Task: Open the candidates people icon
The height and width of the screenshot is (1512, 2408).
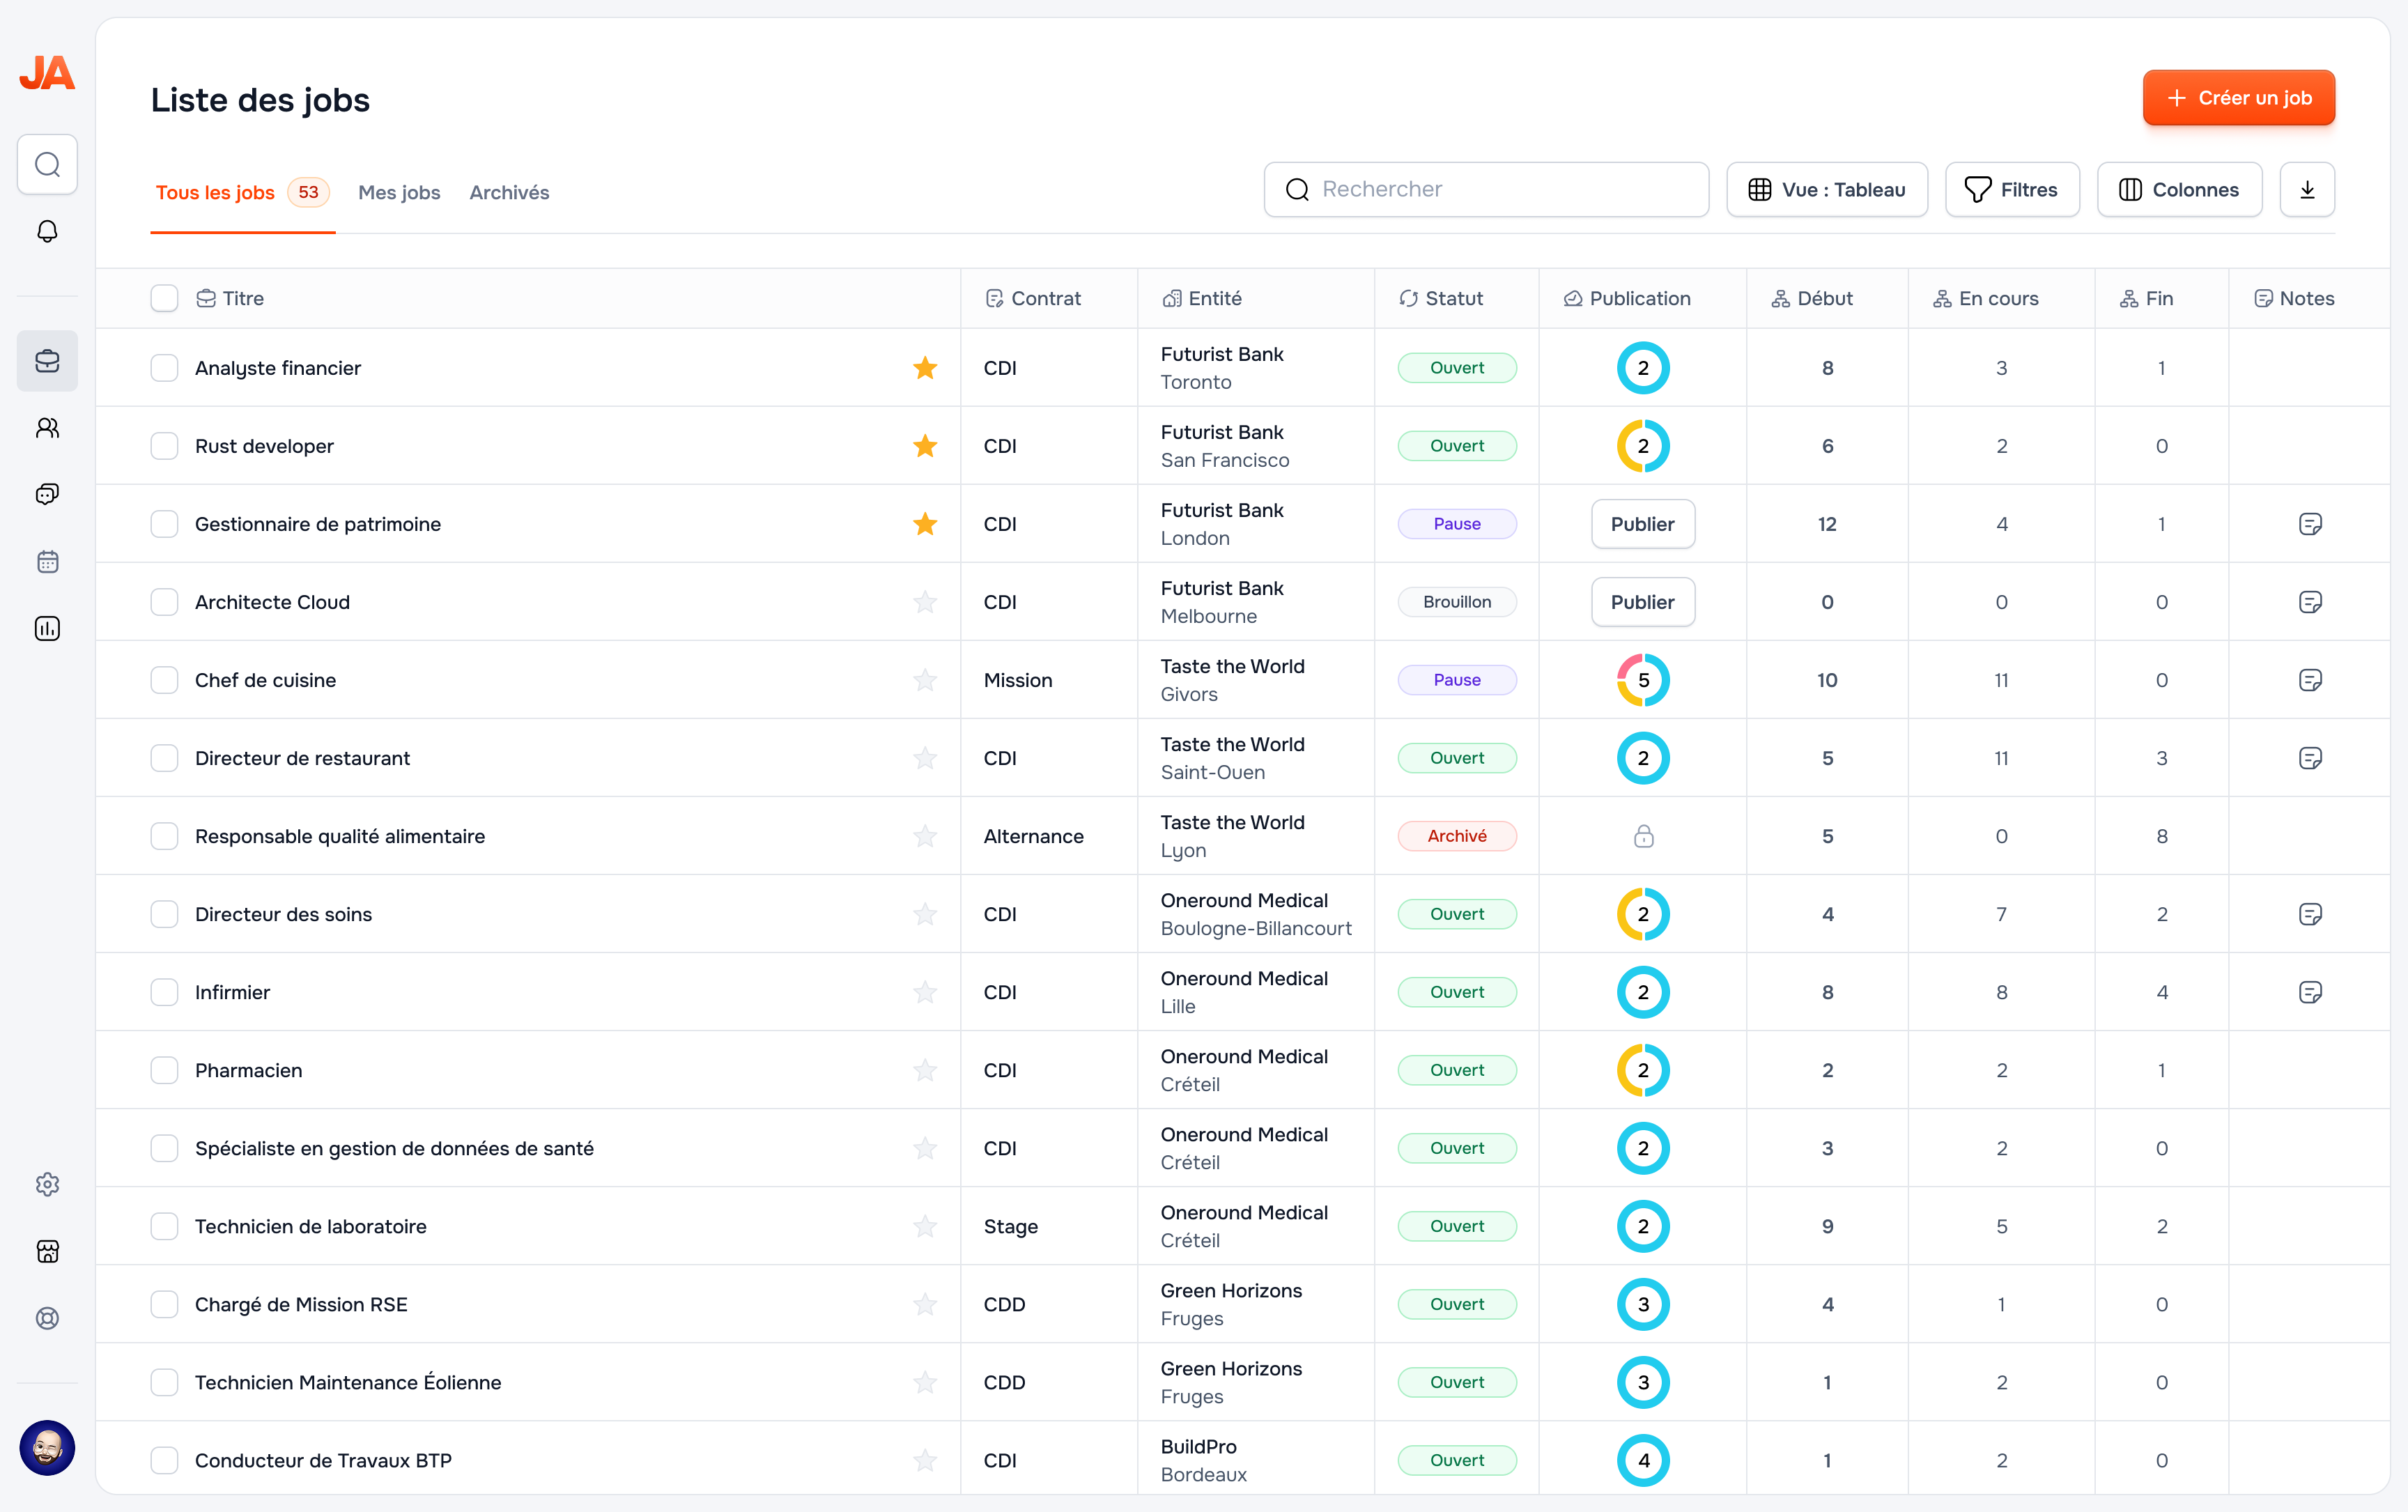Action: (x=47, y=428)
